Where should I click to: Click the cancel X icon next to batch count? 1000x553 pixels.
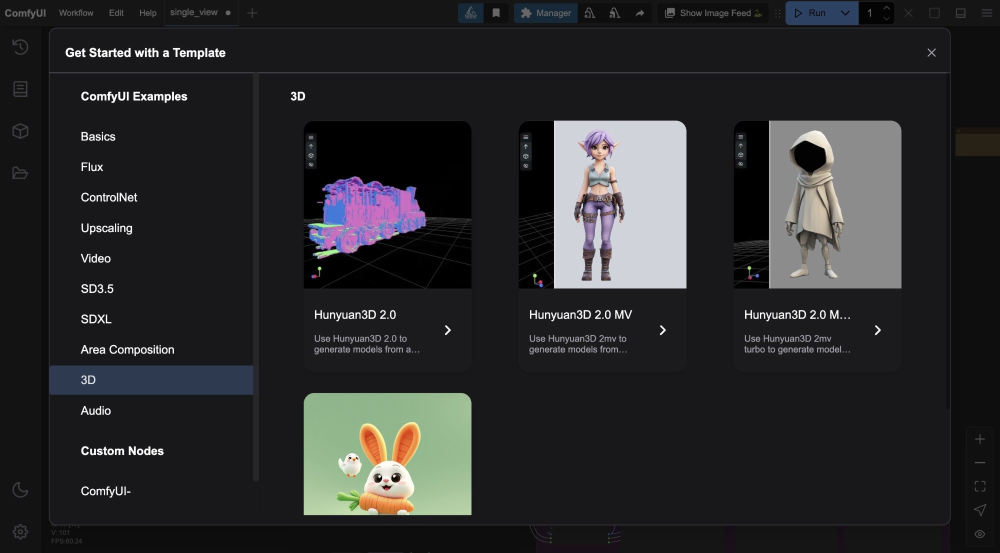[x=908, y=13]
